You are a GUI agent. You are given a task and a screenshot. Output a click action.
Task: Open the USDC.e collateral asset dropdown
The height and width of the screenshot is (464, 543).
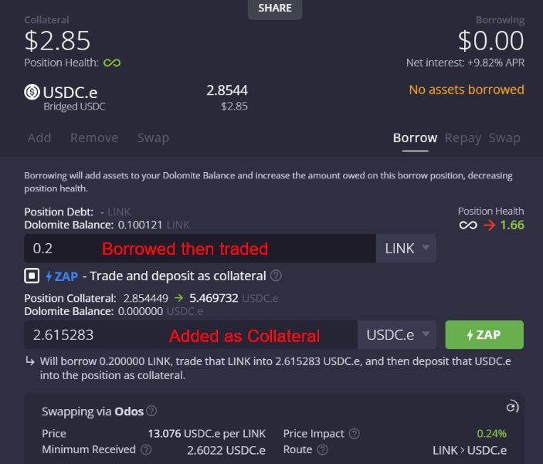pyautogui.click(x=396, y=335)
